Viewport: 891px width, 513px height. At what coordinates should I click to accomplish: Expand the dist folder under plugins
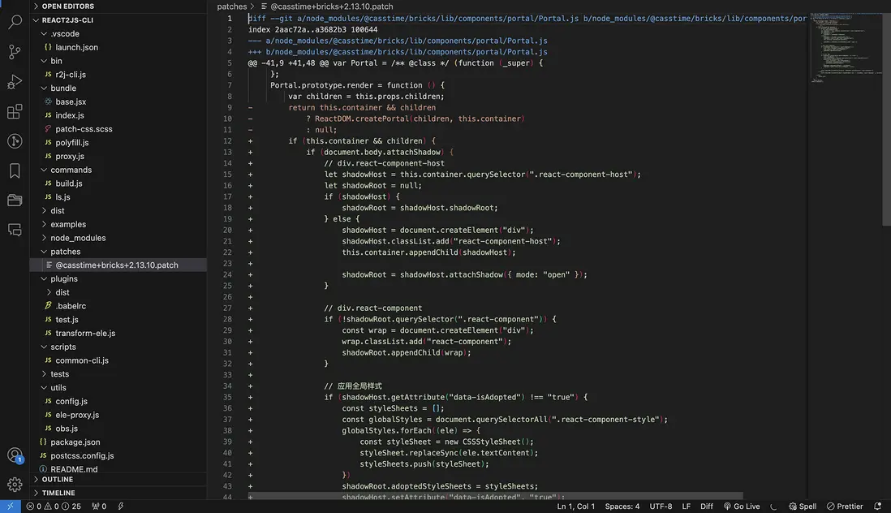click(x=118, y=292)
